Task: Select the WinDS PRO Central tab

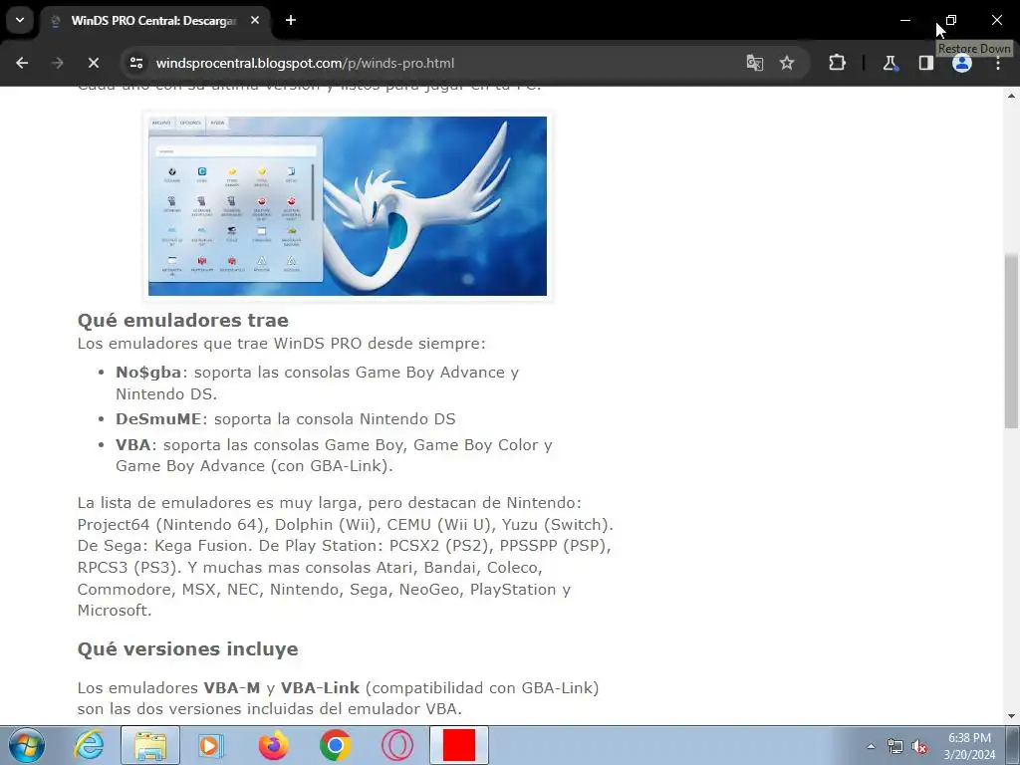Action: pos(154,21)
